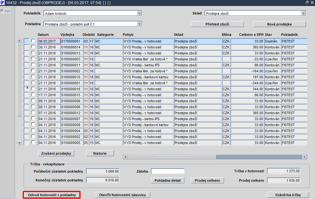
Task: Click Odvod hotovosti z pokladny button
Action: click(52, 195)
